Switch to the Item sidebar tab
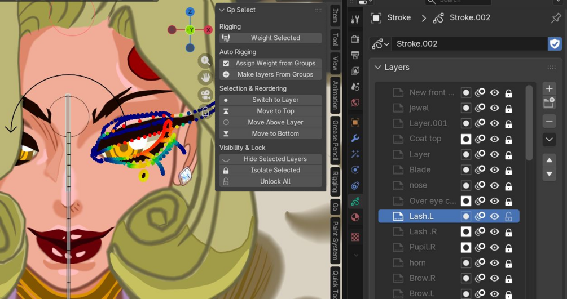The width and height of the screenshot is (567, 299). click(x=335, y=15)
